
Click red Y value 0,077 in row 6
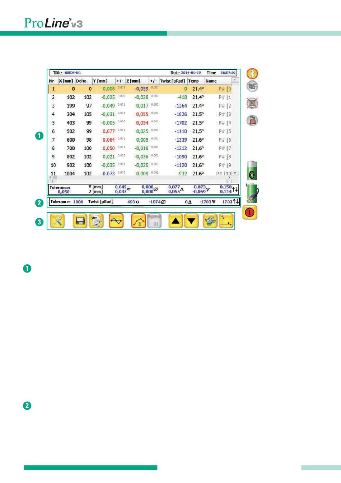[x=109, y=132]
